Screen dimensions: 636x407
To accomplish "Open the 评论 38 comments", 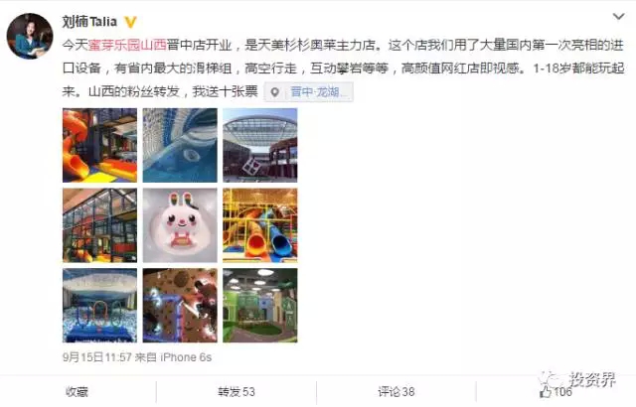I will coord(397,391).
